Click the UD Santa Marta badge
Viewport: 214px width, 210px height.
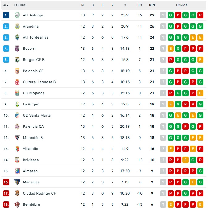pos(17,115)
